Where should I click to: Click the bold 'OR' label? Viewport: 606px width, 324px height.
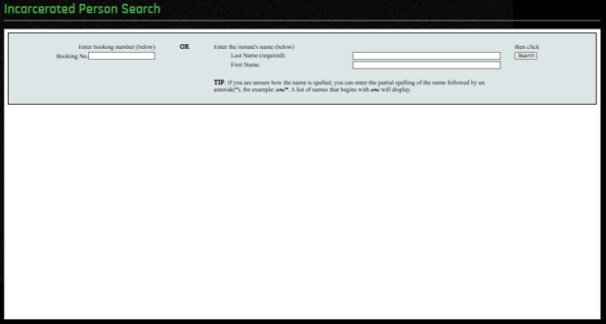185,47
